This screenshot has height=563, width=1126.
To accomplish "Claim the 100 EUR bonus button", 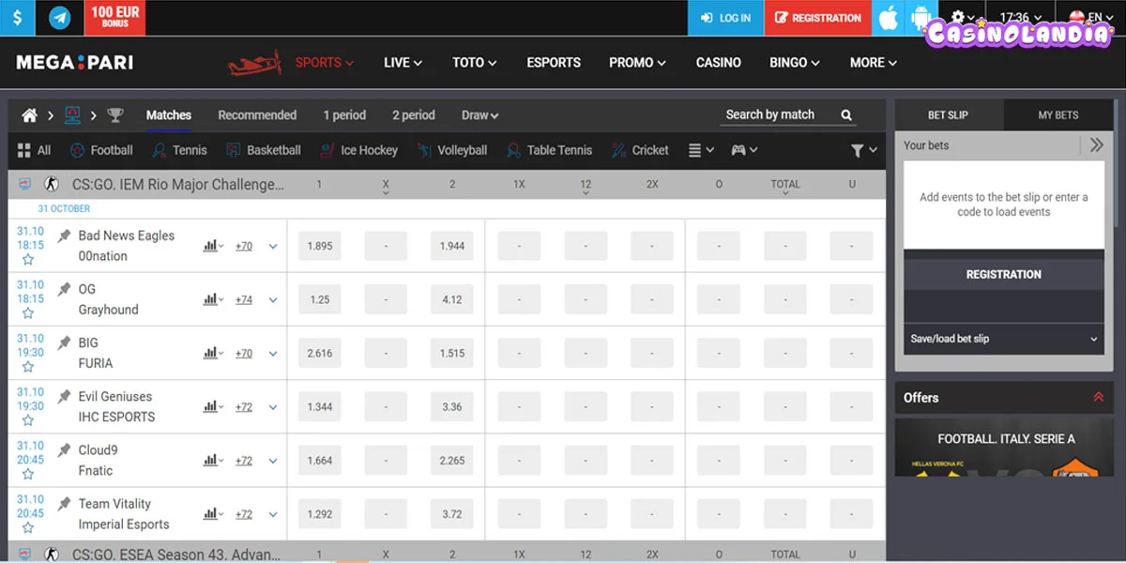I will point(114,17).
